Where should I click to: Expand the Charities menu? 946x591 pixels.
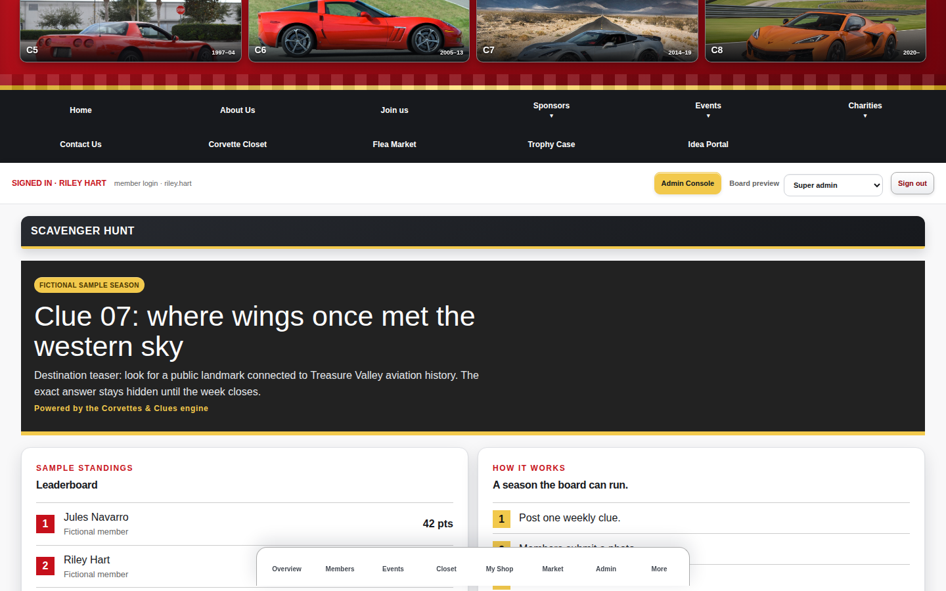pos(865,110)
